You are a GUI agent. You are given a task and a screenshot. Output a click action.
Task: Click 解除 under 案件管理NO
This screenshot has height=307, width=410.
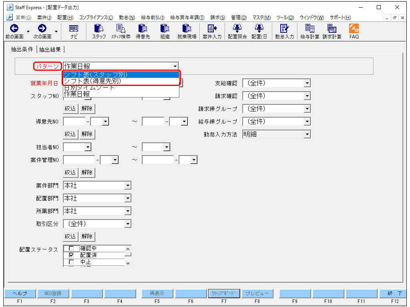[87, 172]
